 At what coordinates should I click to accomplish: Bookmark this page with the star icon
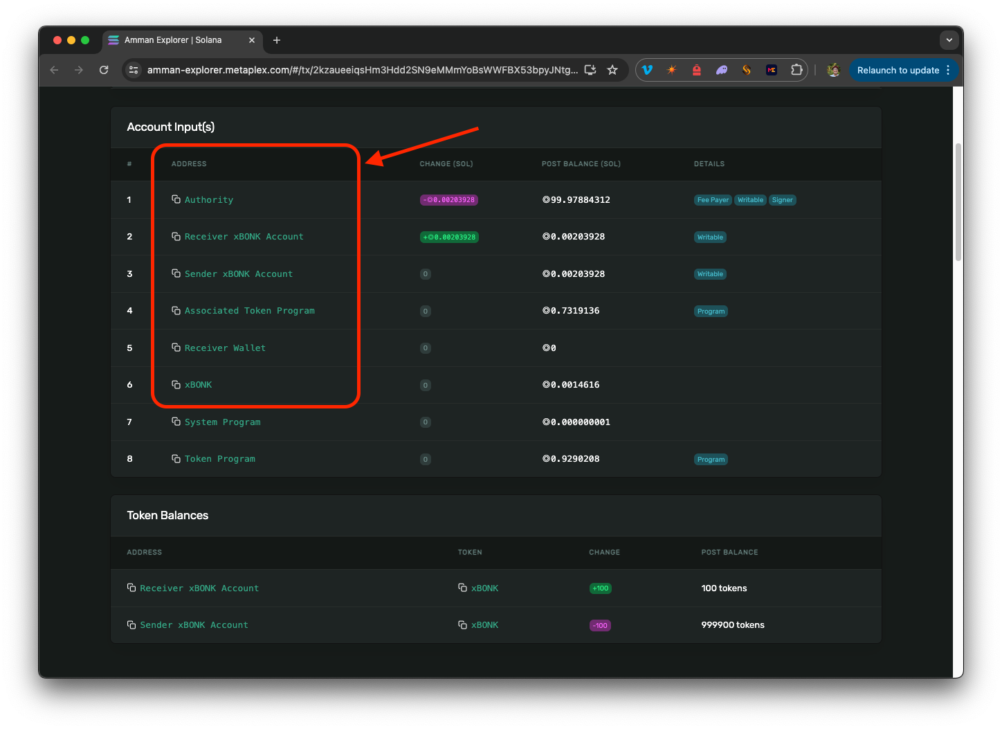click(x=612, y=70)
